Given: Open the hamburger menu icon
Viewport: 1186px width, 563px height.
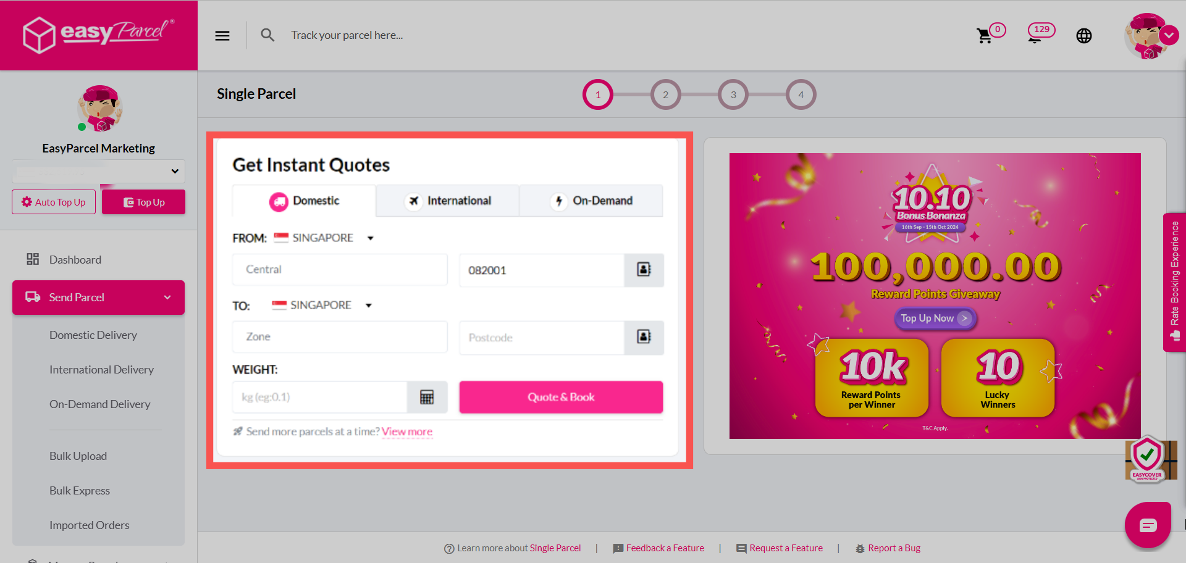Looking at the screenshot, I should (222, 36).
